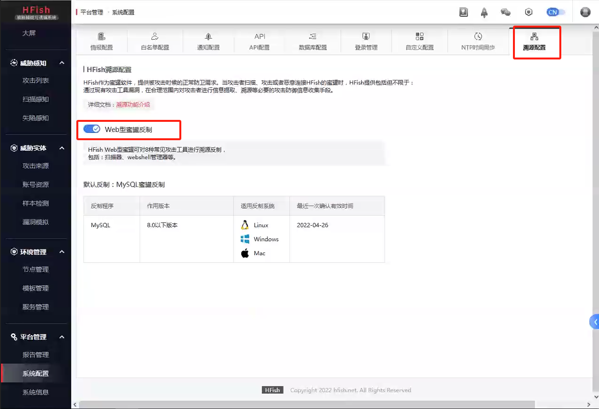The width and height of the screenshot is (599, 409).
Task: Click the right scroll arrow at bottom
Action: pyautogui.click(x=589, y=405)
